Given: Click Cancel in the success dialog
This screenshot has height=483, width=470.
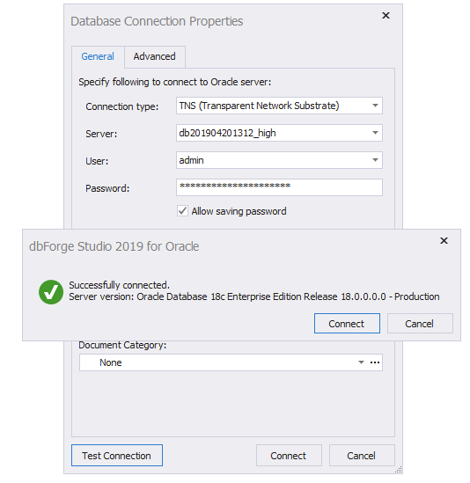Looking at the screenshot, I should pyautogui.click(x=420, y=324).
